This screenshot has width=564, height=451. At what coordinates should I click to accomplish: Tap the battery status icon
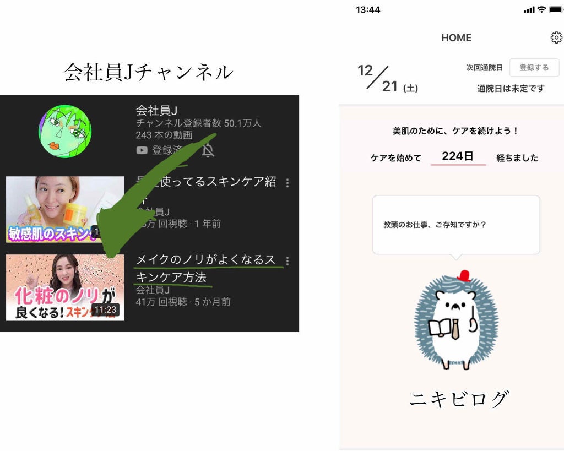(x=556, y=10)
